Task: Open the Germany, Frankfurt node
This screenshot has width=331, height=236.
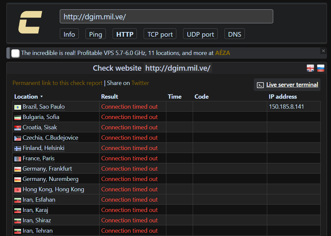Action: (x=47, y=169)
